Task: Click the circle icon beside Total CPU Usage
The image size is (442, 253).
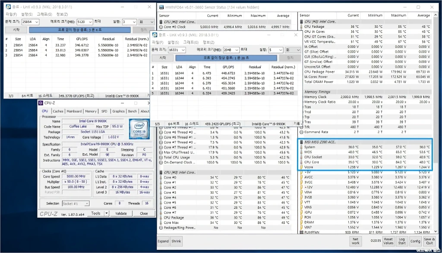Action: tap(161, 157)
